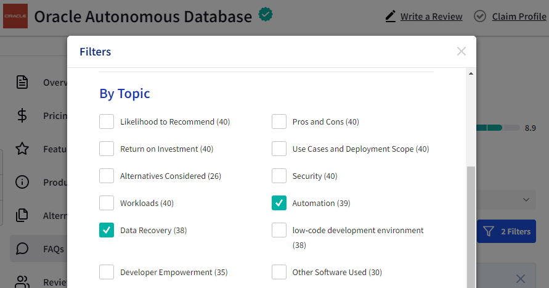The height and width of the screenshot is (288, 549).
Task: Click the By Topic heading
Action: coord(124,94)
